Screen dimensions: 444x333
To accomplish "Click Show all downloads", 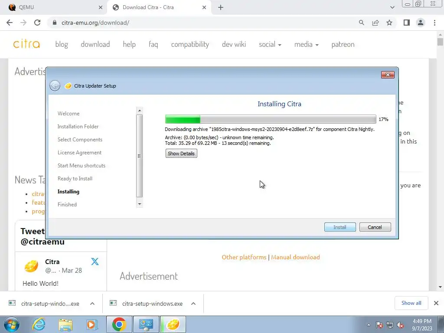I will coord(411,303).
